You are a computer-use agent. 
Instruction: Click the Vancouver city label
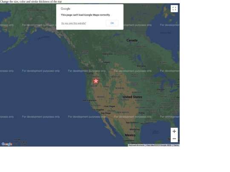88,68
